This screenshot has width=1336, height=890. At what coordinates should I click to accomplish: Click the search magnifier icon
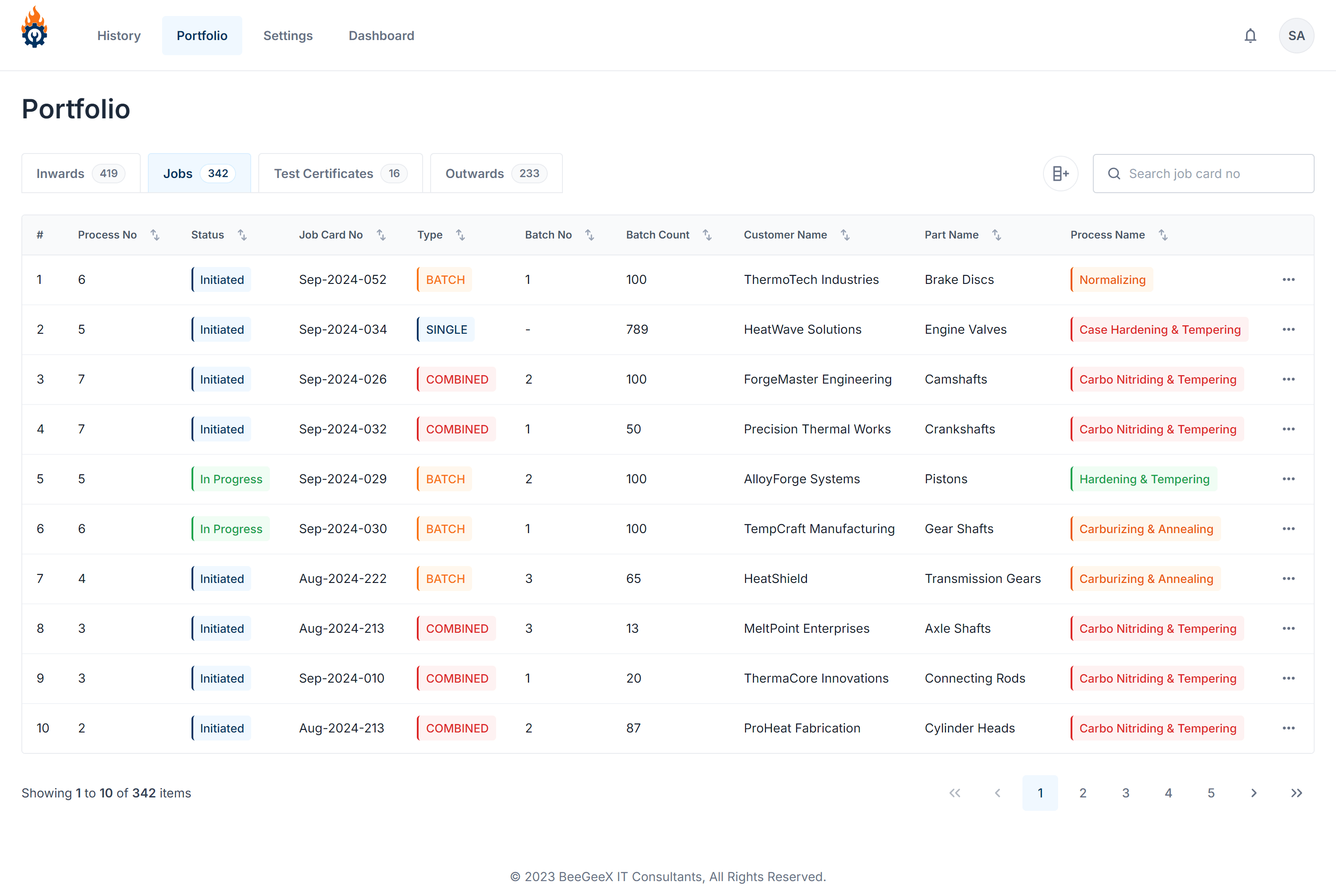[x=1114, y=174]
